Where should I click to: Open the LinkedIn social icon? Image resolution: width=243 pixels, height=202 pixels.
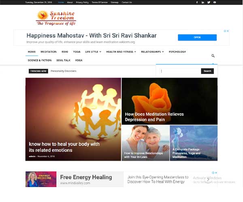(203, 2)
